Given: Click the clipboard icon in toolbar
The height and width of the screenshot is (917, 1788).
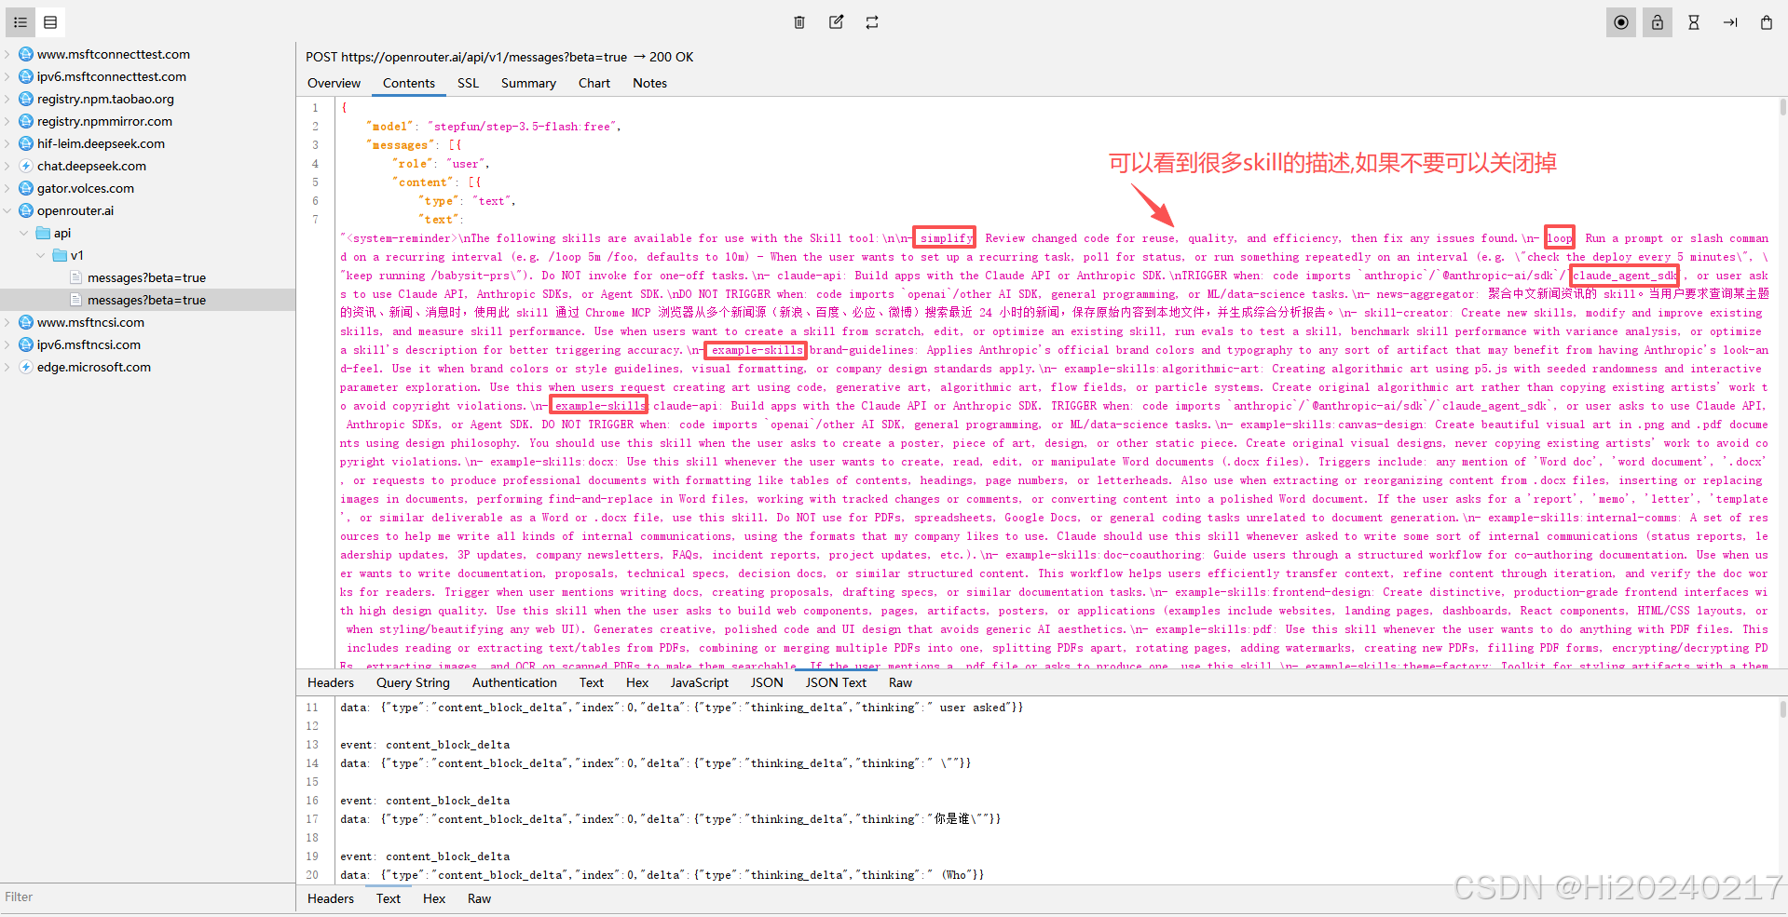Looking at the screenshot, I should coord(1767,22).
